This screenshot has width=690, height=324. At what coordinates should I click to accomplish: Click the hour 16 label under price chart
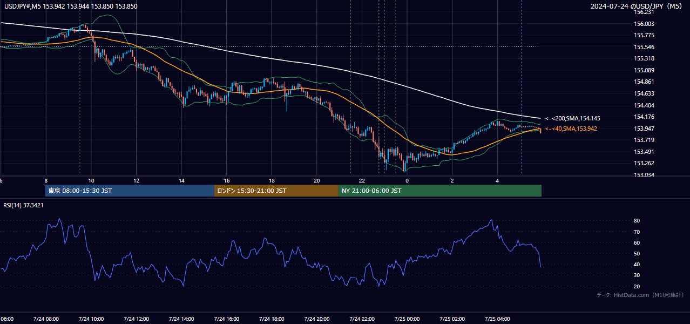point(227,181)
